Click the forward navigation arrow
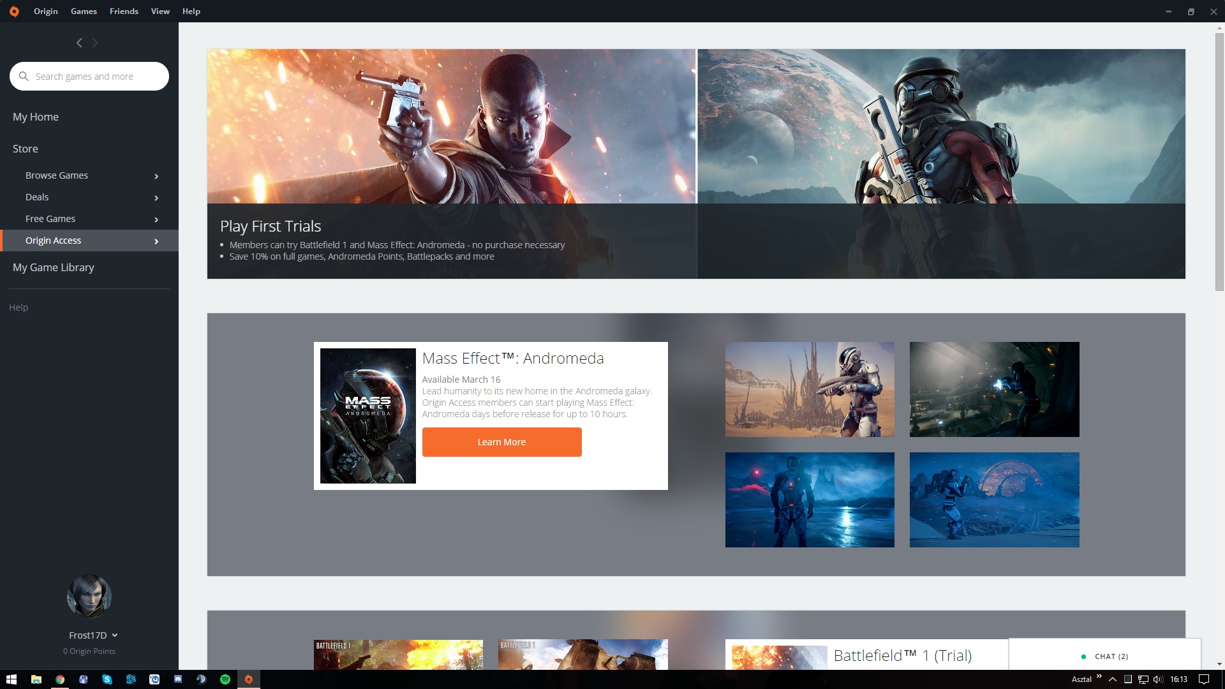 pyautogui.click(x=95, y=43)
